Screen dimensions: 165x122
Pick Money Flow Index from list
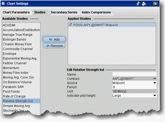(16, 73)
